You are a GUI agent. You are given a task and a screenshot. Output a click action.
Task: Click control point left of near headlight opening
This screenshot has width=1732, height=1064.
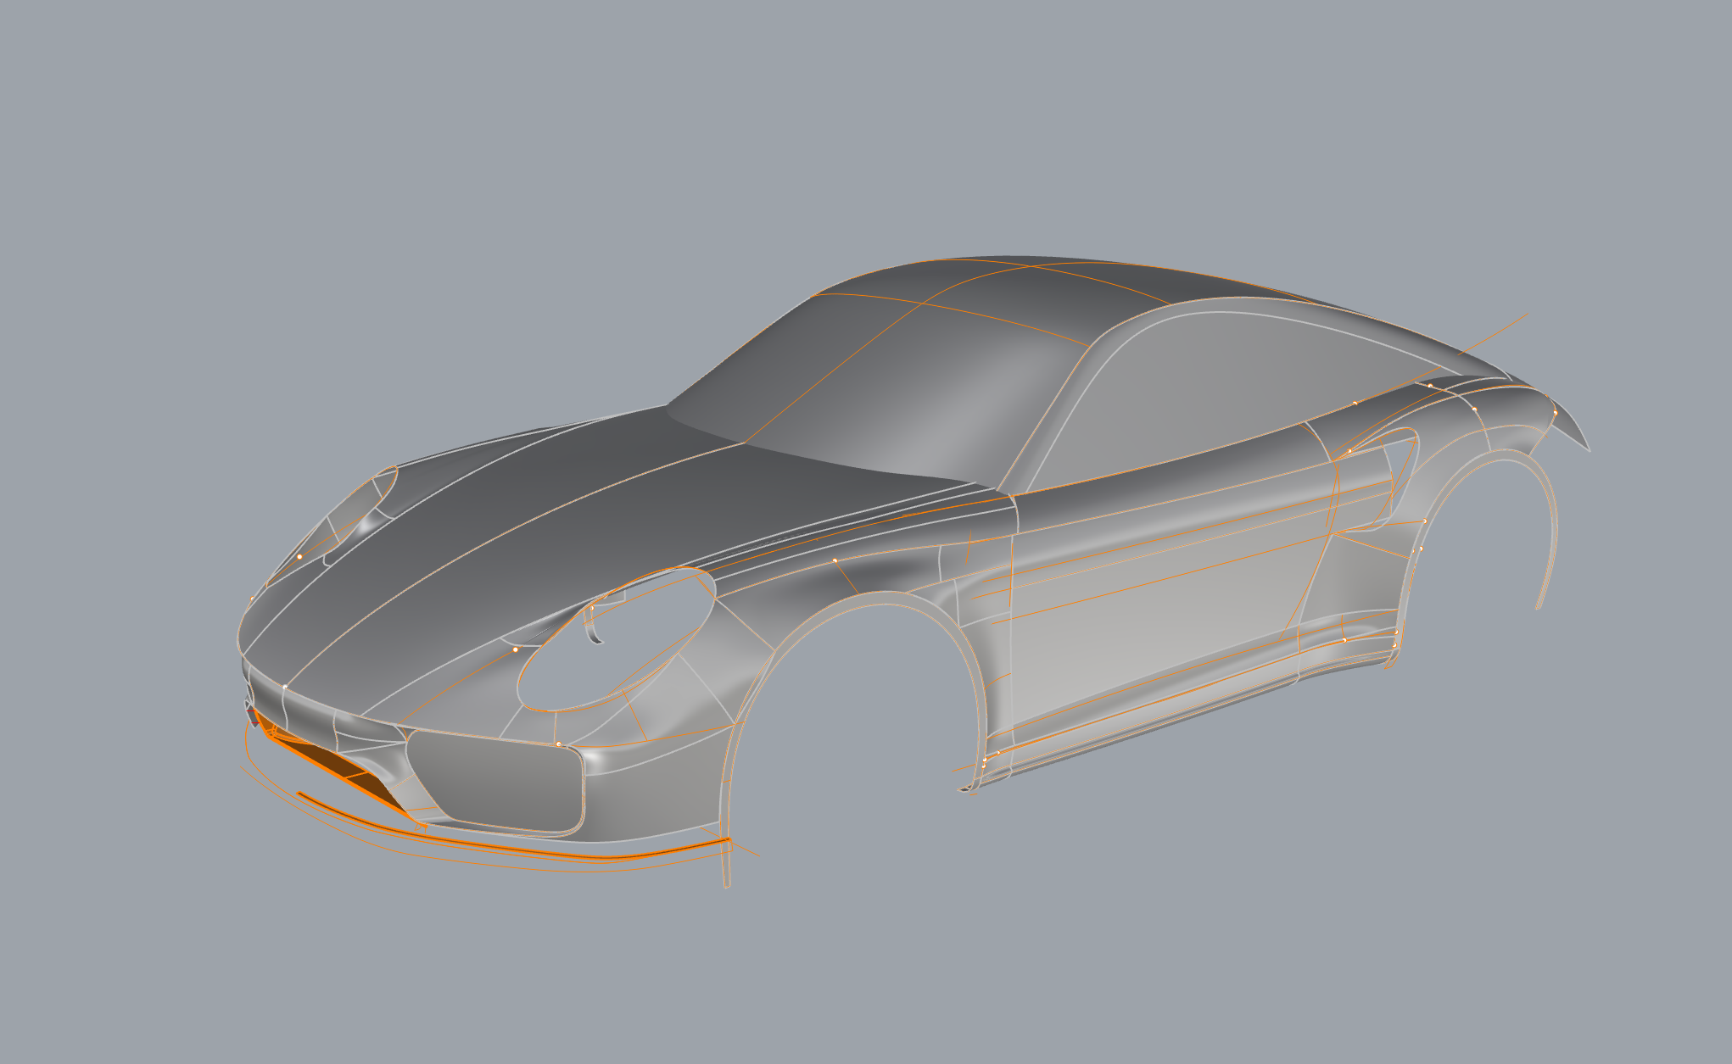click(515, 649)
